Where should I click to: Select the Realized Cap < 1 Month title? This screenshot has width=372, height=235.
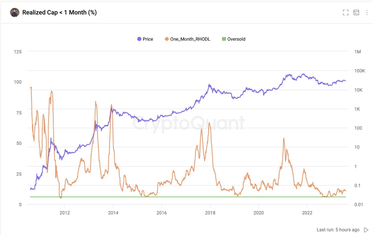pos(60,12)
